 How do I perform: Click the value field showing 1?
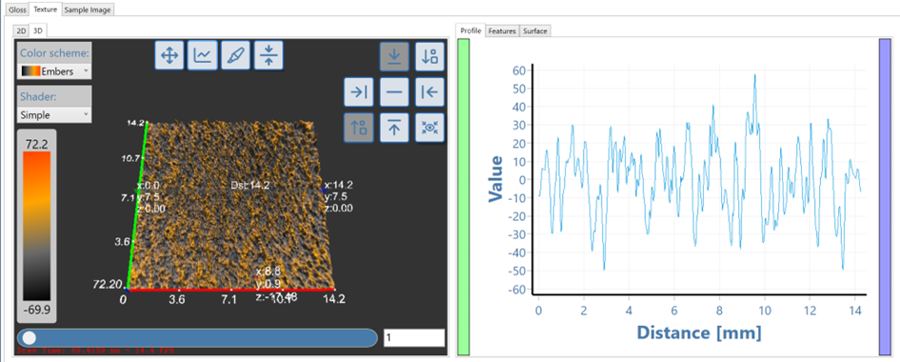coord(414,338)
